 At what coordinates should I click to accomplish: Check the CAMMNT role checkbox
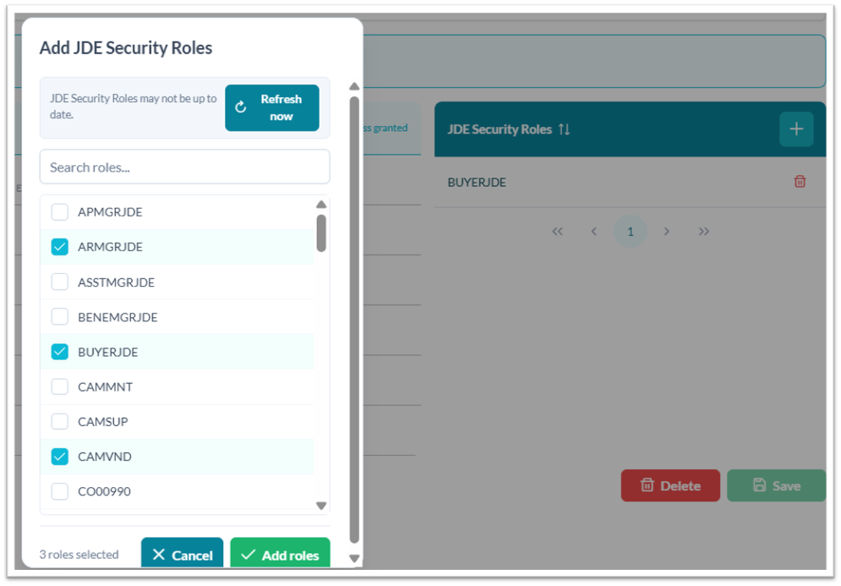pyautogui.click(x=59, y=386)
